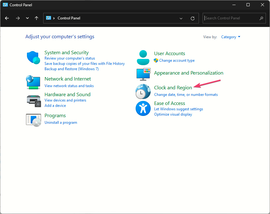
Task: Click the Hardware and Sound printer icon
Action: click(x=33, y=100)
